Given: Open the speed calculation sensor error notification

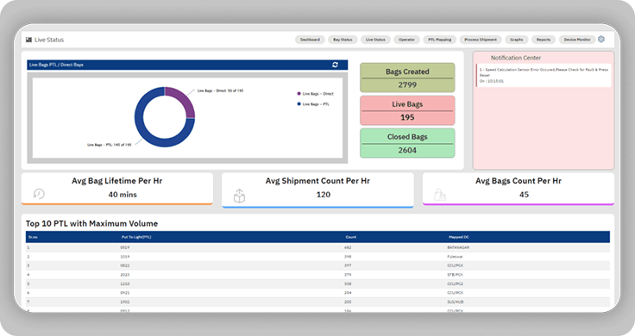Looking at the screenshot, I should 544,75.
